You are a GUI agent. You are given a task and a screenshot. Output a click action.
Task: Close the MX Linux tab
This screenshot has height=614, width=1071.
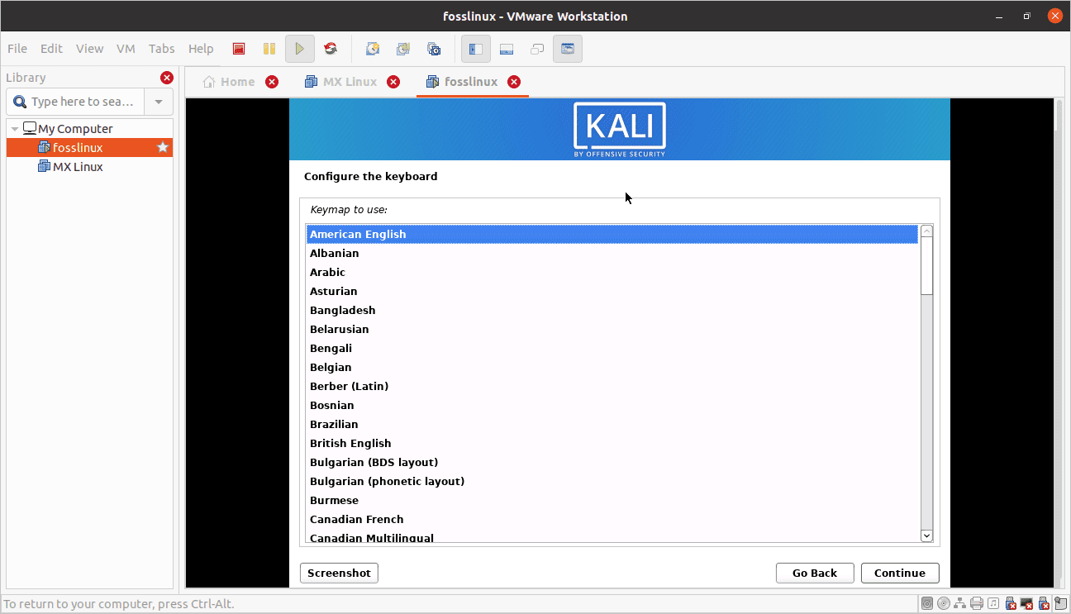(x=393, y=82)
